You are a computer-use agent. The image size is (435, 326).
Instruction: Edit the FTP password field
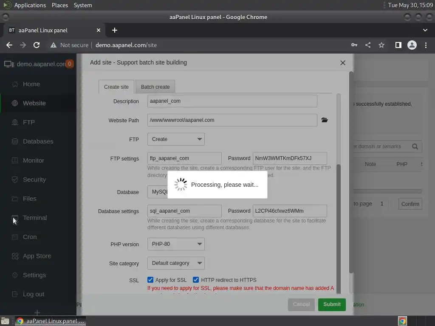[x=290, y=158]
